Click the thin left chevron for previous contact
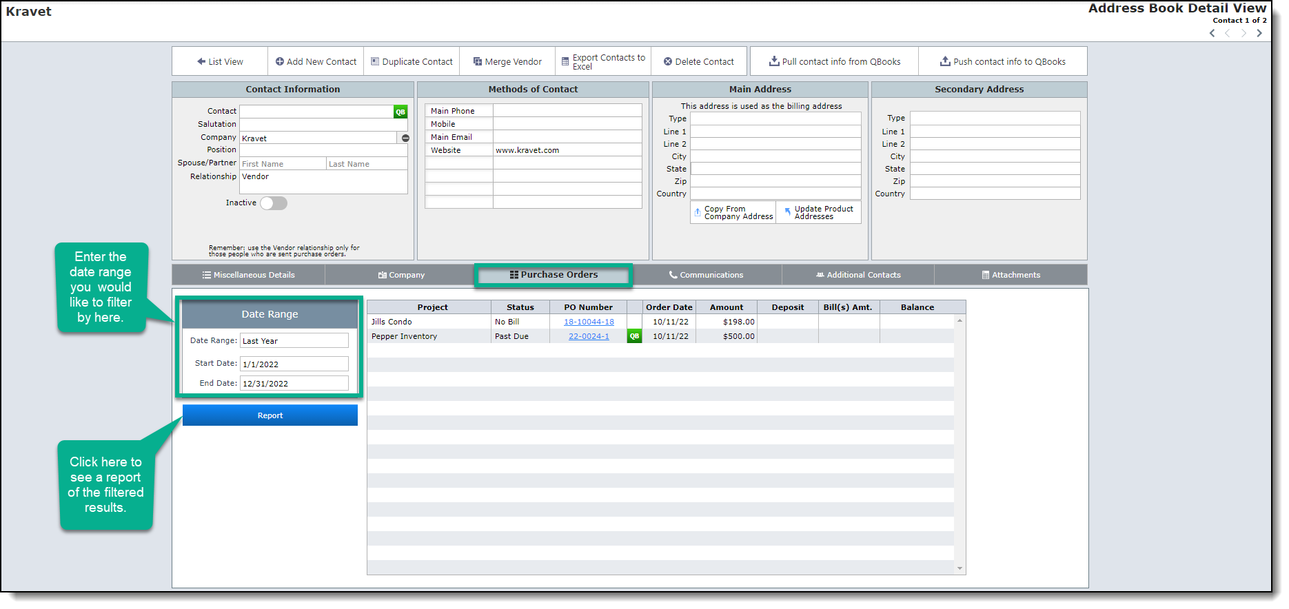This screenshot has height=609, width=1289. coord(1228,33)
